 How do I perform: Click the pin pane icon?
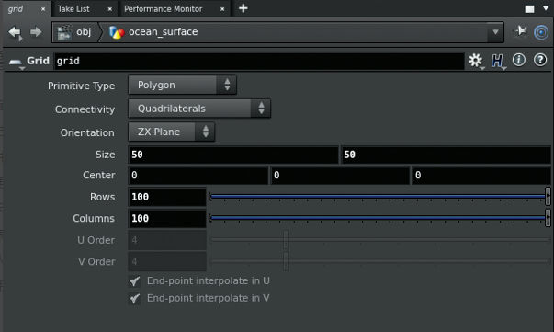520,31
